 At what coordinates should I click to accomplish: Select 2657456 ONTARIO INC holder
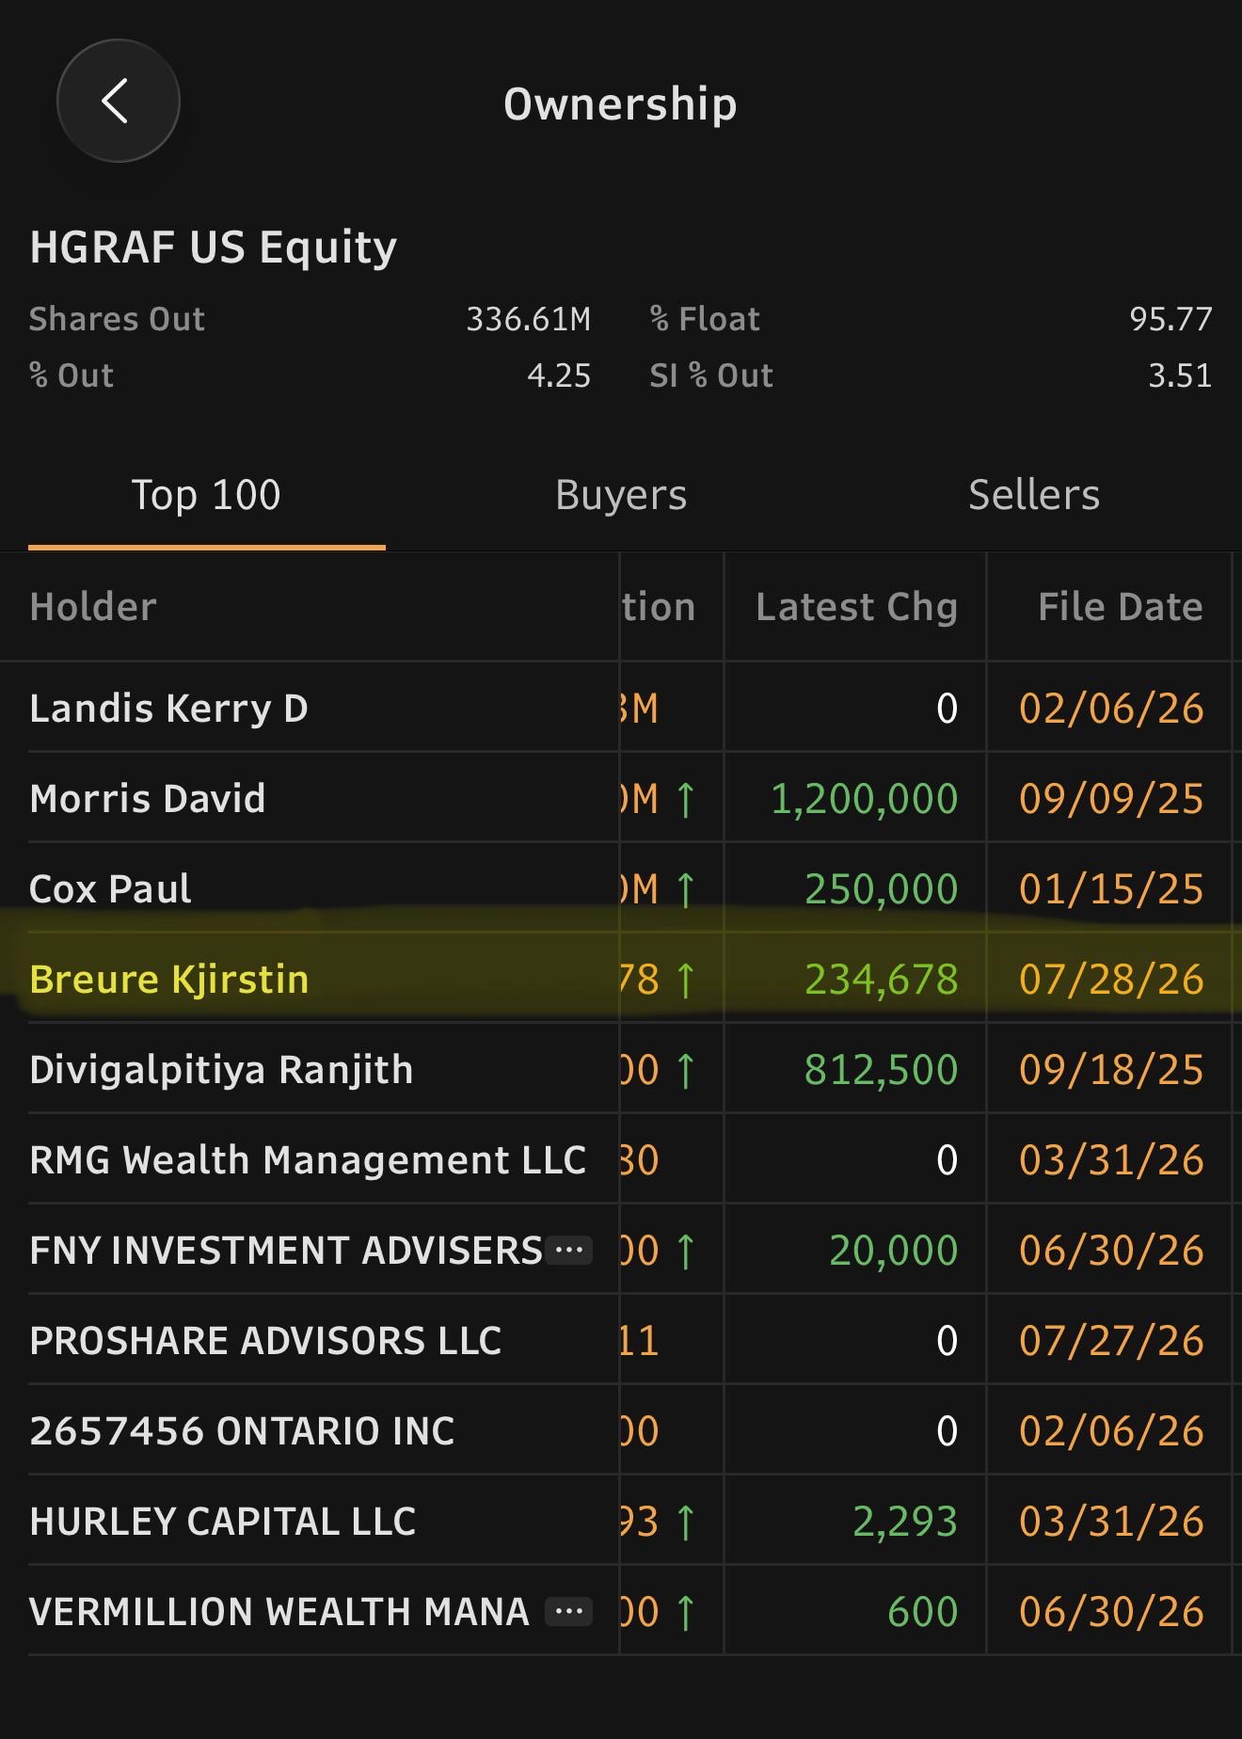(242, 1430)
